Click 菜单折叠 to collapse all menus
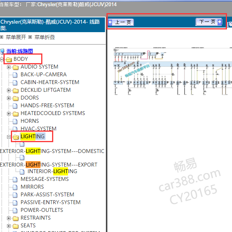The width and height of the screenshot is (232, 232). coord(45,37)
